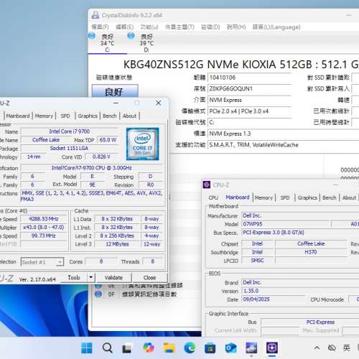The width and height of the screenshot is (359, 359).
Task: Click the Close button in CPU-Z
Action: [x=149, y=278]
